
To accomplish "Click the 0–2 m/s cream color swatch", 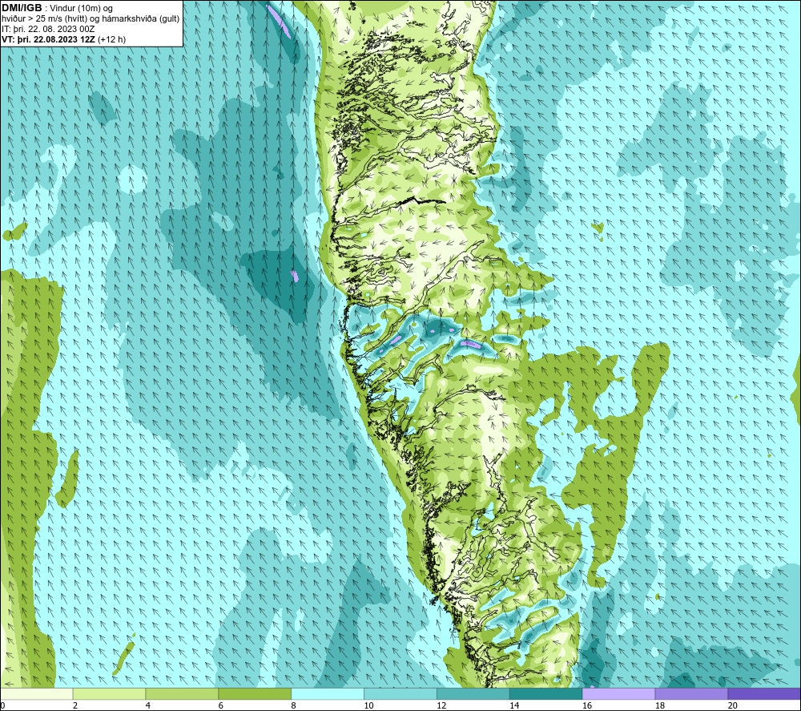I will point(36,694).
